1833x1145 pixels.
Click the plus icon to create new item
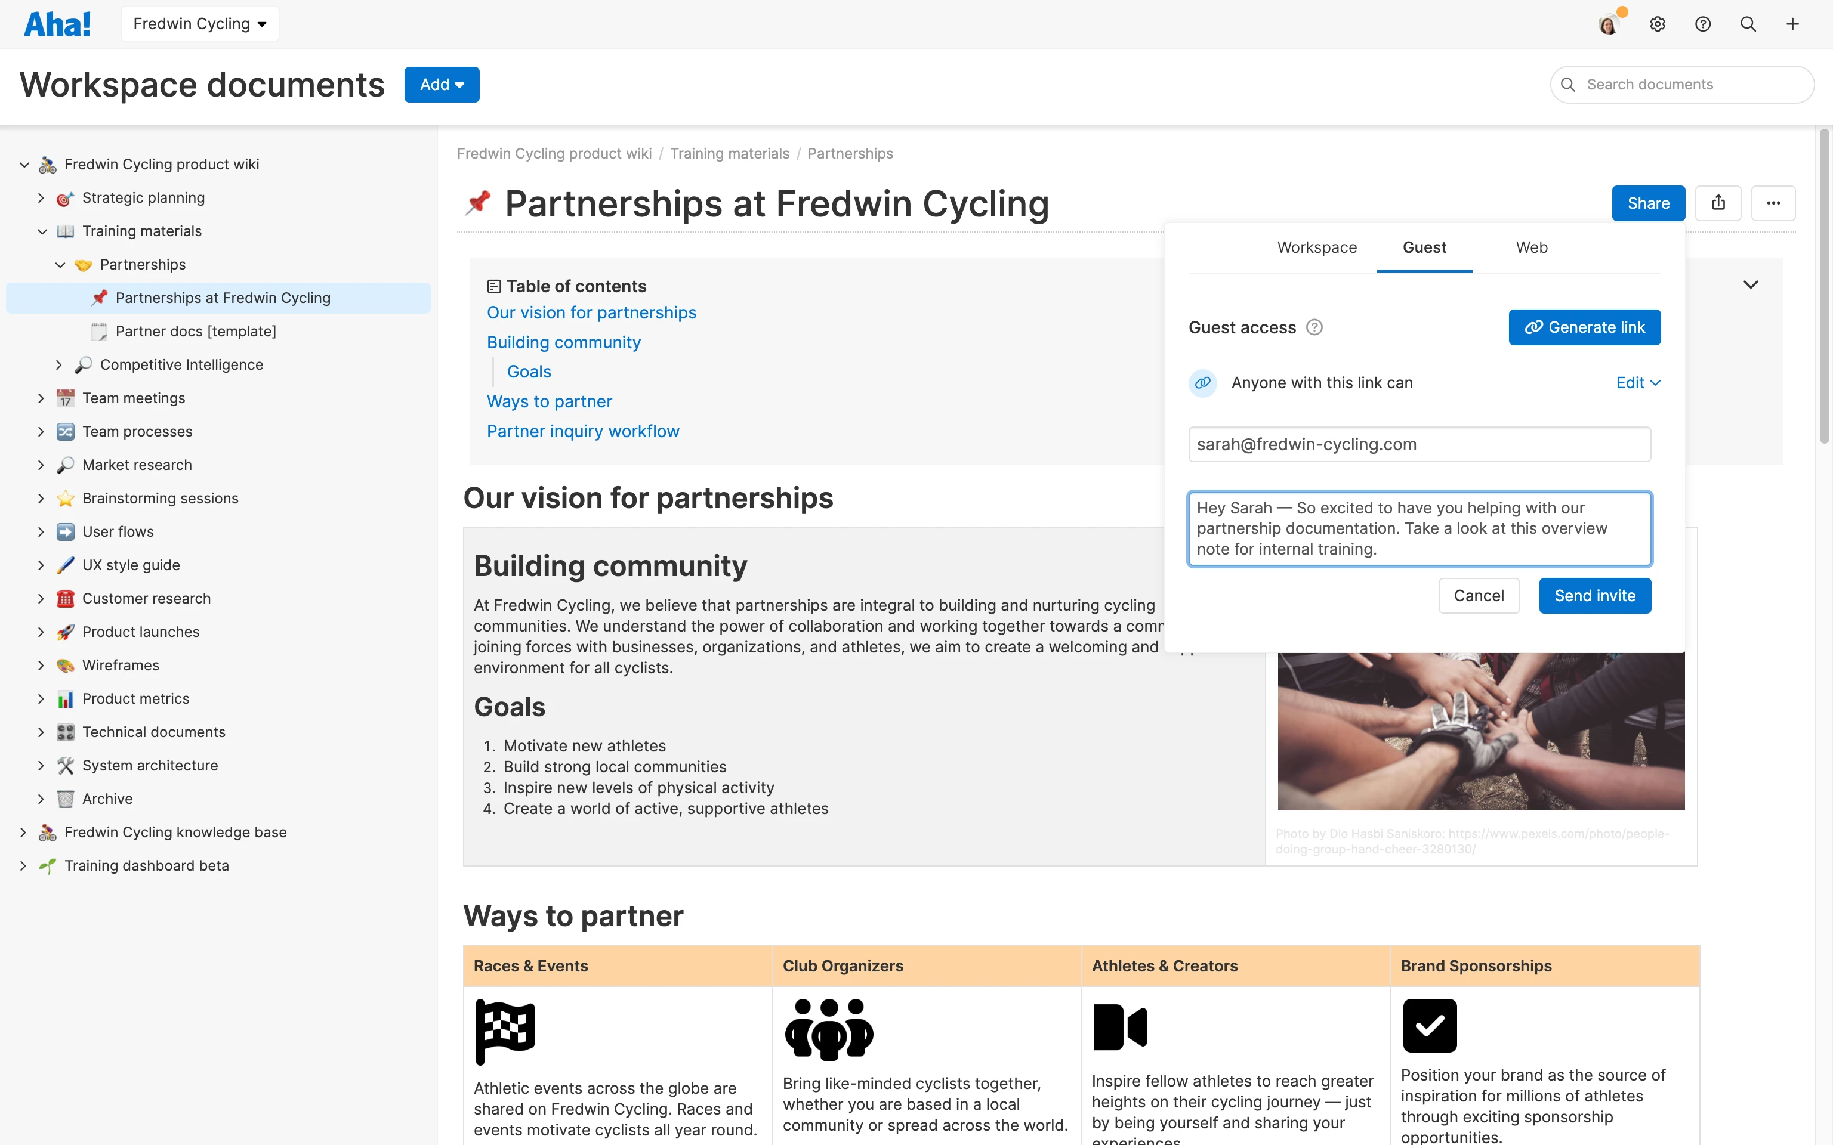tap(1794, 23)
